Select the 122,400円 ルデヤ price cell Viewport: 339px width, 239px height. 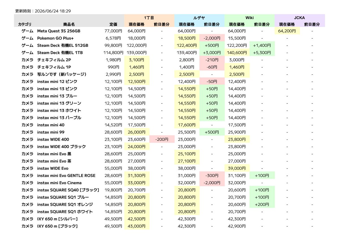click(x=187, y=45)
